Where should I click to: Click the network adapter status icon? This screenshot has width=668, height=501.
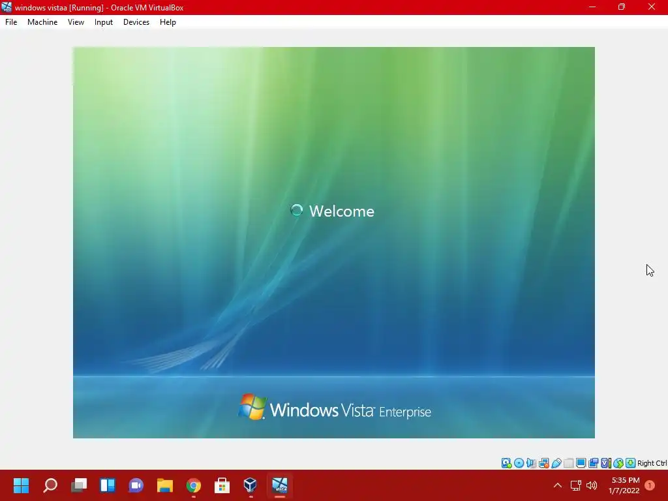click(543, 463)
